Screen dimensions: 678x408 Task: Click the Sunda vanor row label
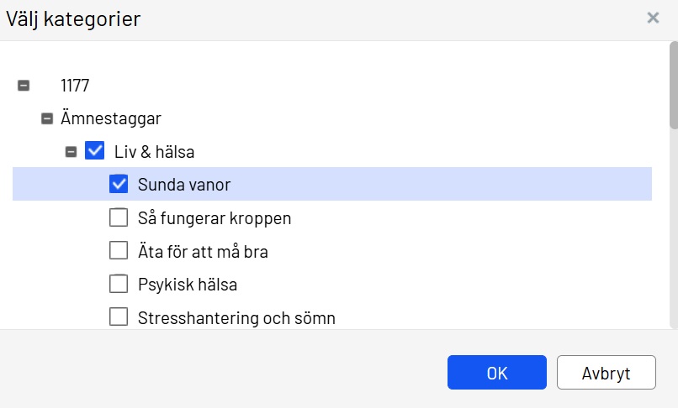pyautogui.click(x=183, y=185)
